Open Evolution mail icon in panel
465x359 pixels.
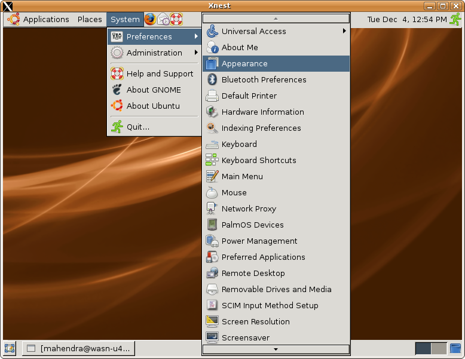click(163, 19)
